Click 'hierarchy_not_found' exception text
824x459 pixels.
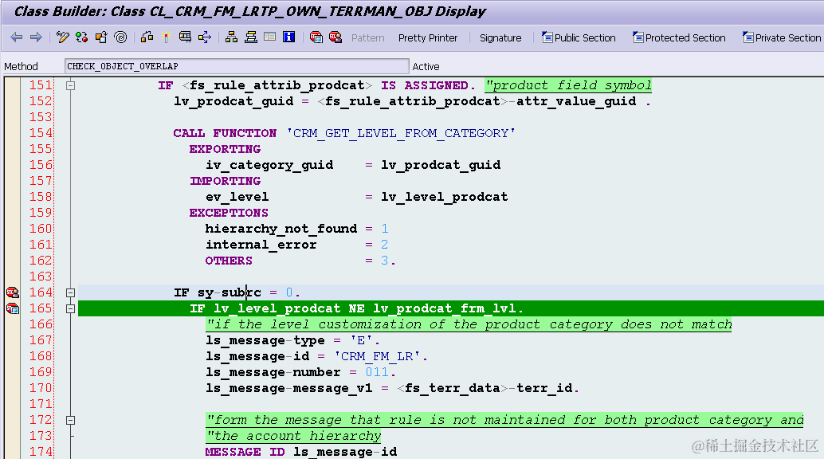point(281,229)
